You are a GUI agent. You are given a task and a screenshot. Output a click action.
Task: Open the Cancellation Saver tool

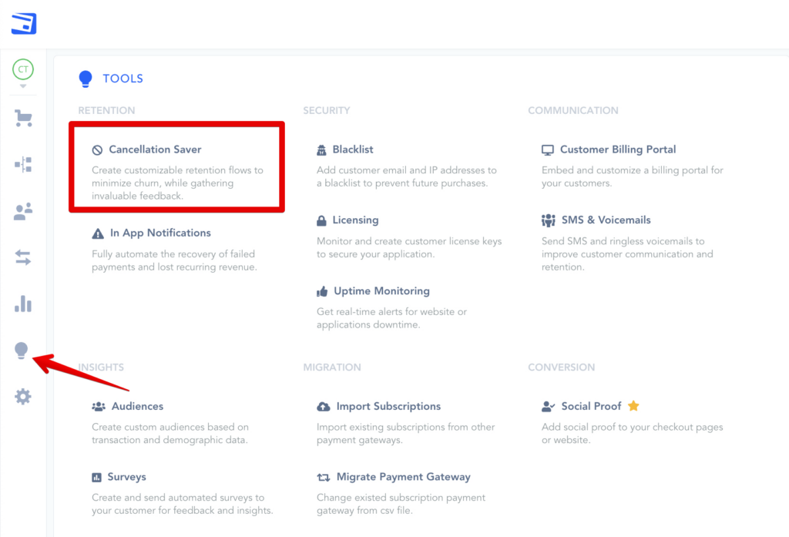(x=155, y=149)
